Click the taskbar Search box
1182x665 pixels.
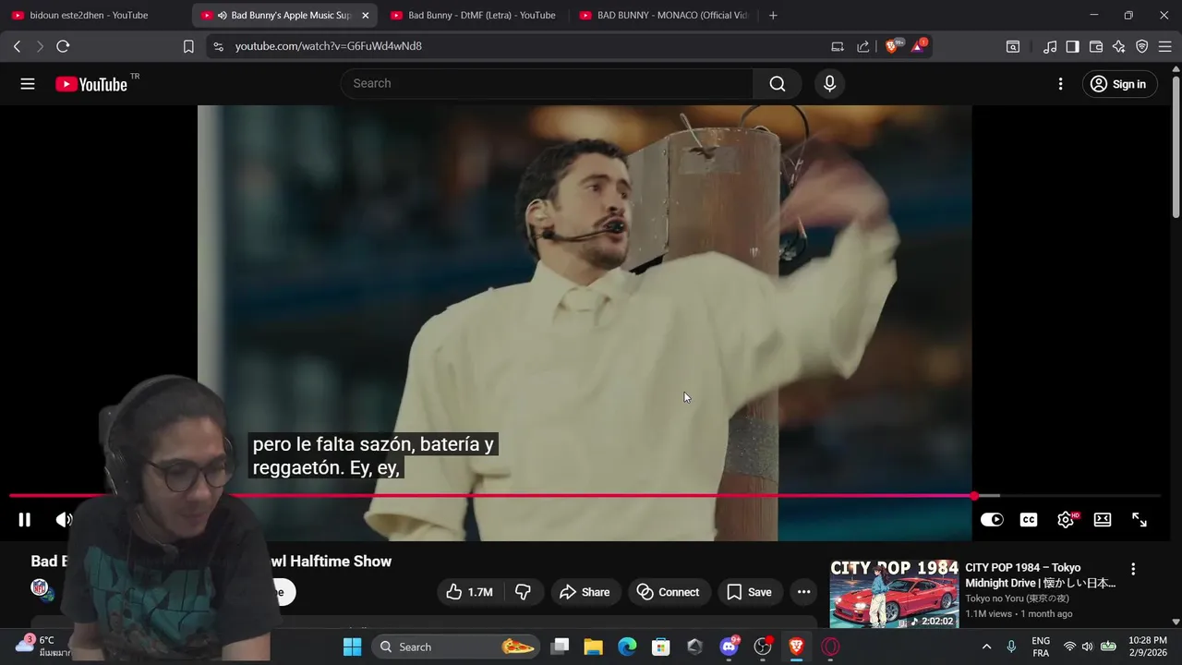(456, 647)
